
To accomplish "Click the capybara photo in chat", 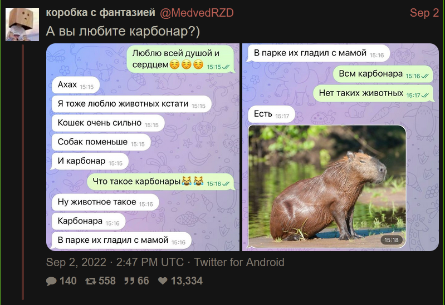I will (327, 186).
